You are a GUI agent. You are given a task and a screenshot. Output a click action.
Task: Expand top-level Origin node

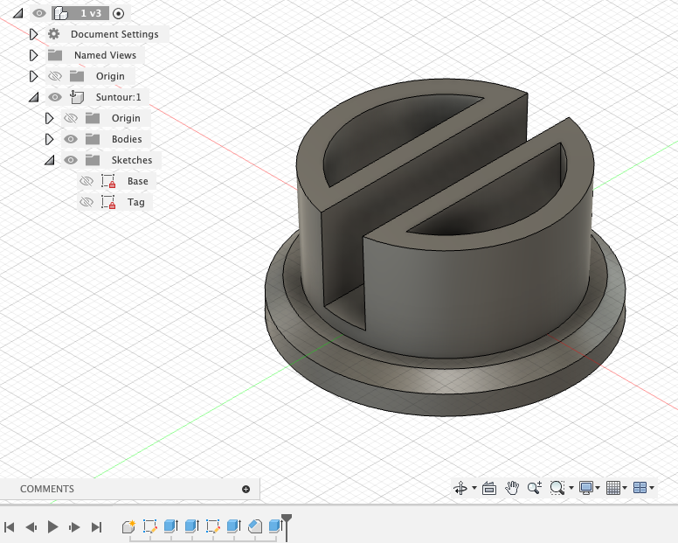(33, 76)
